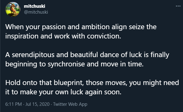Click the last line 'it to make your own luck again soon.'

tap(63, 92)
